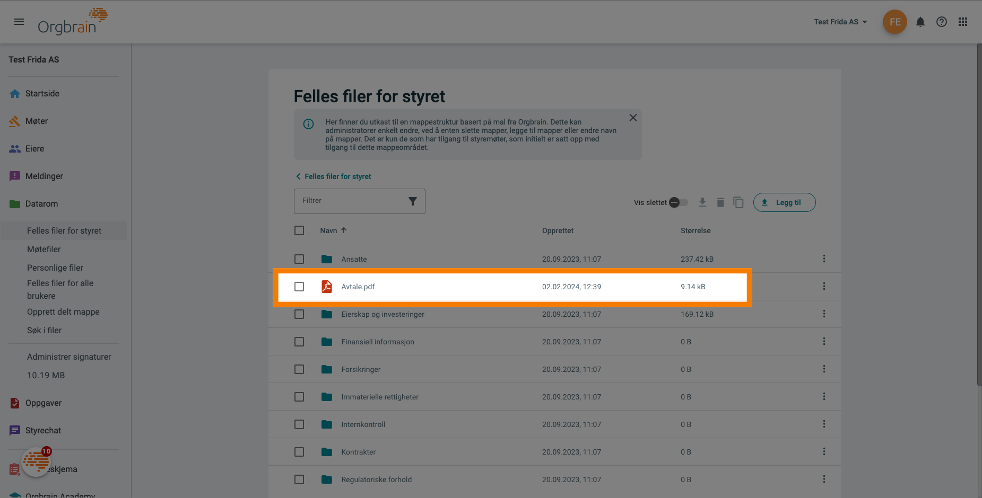Open the help question mark icon
This screenshot has width=982, height=498.
[x=942, y=22]
